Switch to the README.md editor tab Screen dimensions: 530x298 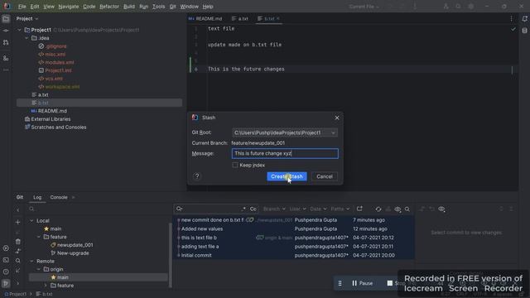coord(205,18)
